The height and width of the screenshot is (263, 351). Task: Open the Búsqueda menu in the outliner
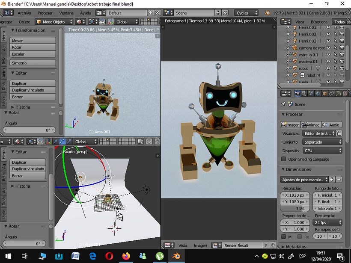click(x=319, y=22)
